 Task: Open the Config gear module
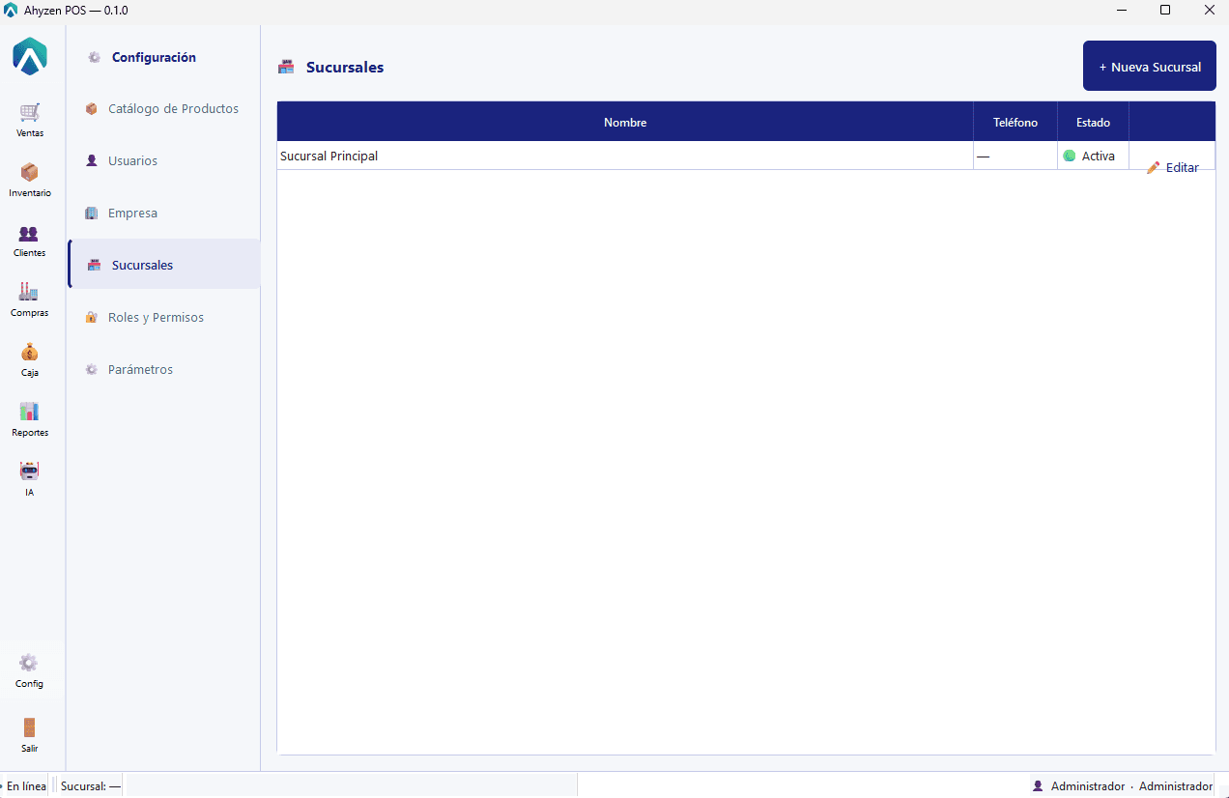tap(30, 670)
